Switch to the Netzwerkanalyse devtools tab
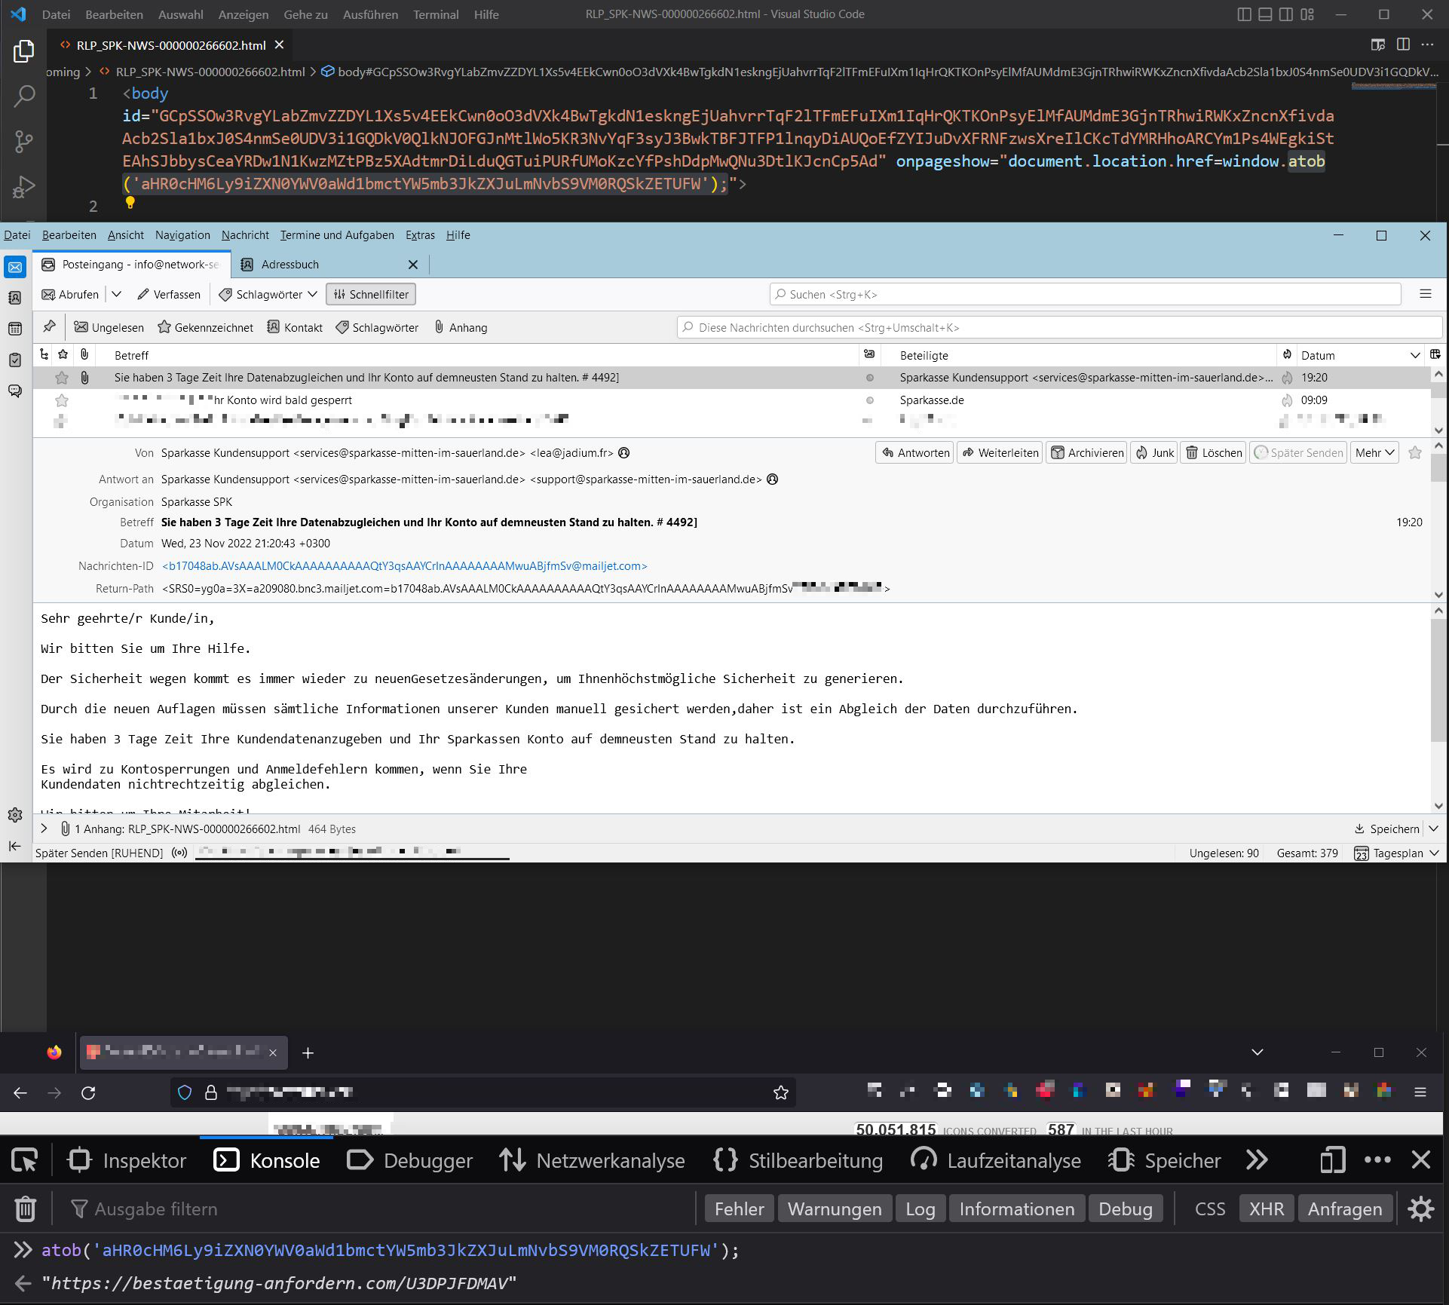The width and height of the screenshot is (1449, 1305). (x=593, y=1160)
